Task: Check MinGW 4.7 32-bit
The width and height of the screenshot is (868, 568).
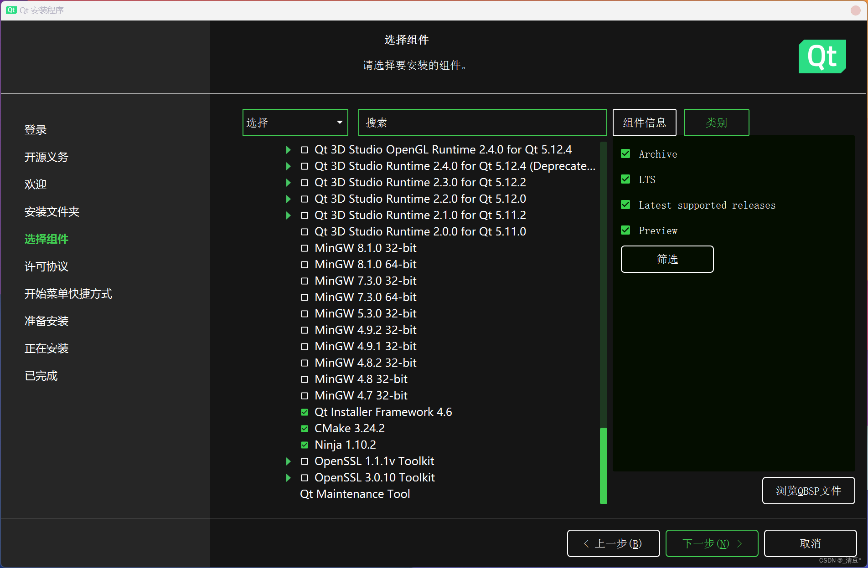Action: (305, 396)
